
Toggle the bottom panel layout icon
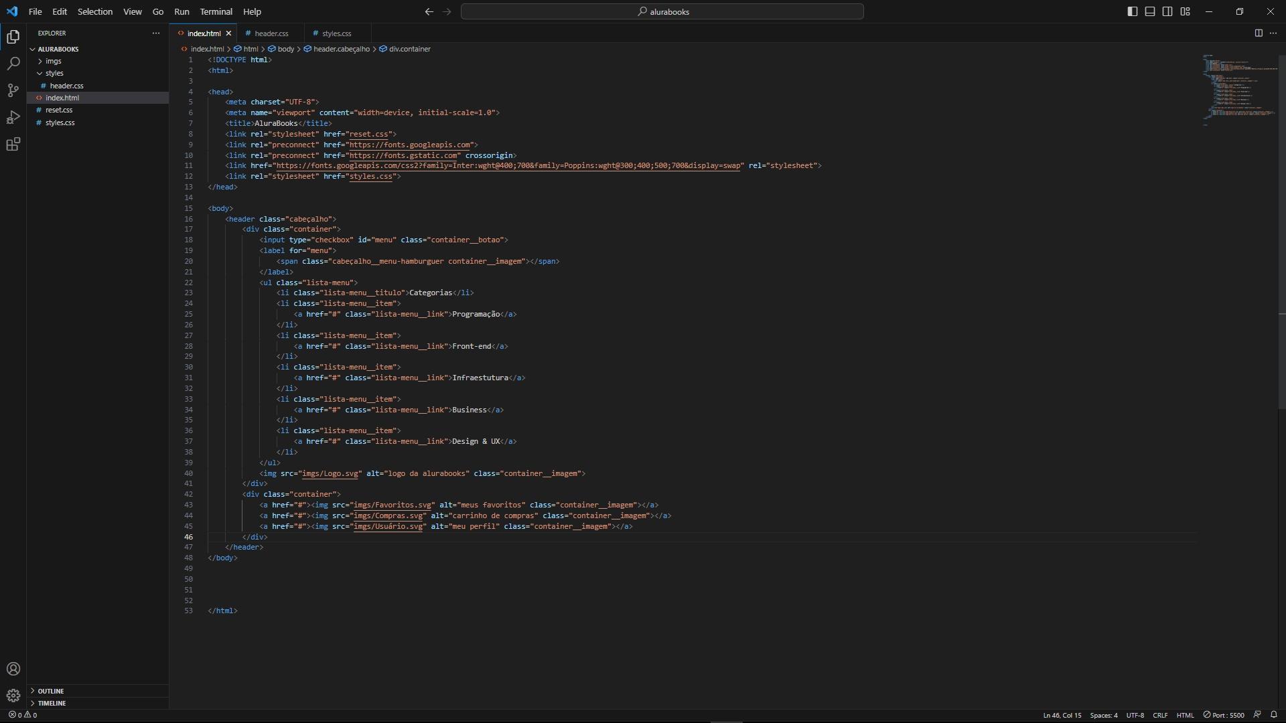pyautogui.click(x=1149, y=11)
